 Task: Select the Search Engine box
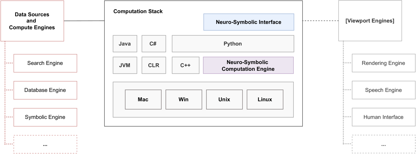tap(45, 63)
